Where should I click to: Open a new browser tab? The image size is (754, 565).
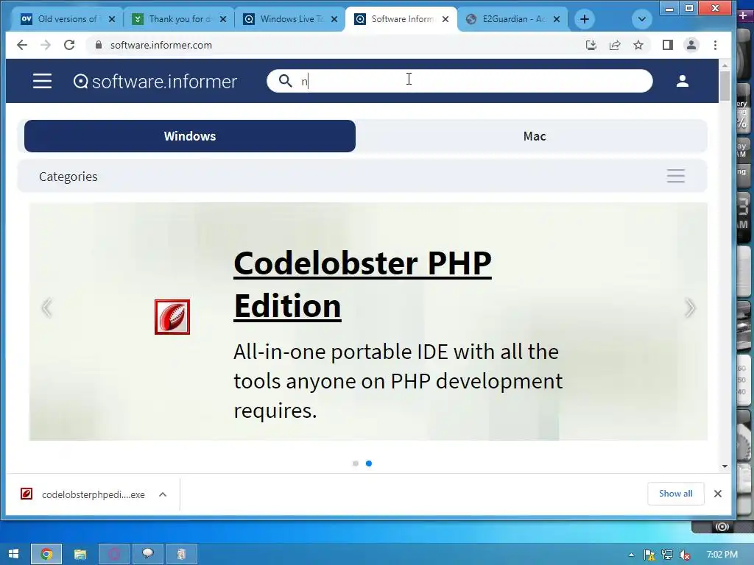(584, 19)
